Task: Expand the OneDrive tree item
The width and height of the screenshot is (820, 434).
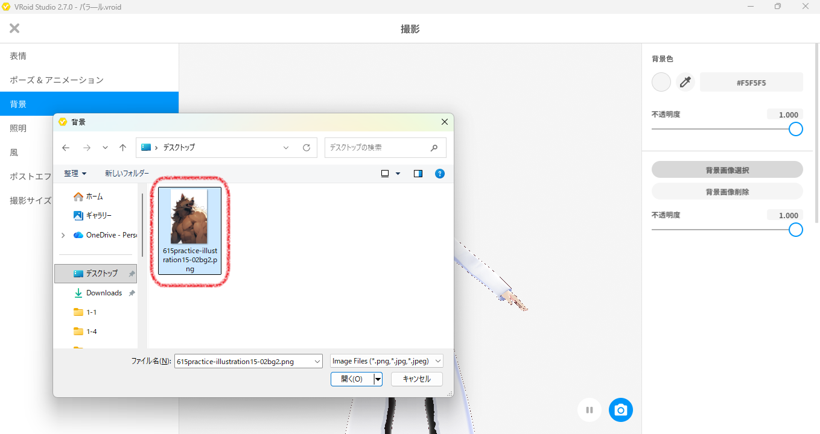Action: pos(63,235)
